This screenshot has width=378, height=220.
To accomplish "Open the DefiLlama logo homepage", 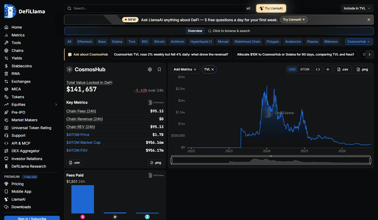I will 25,11.
